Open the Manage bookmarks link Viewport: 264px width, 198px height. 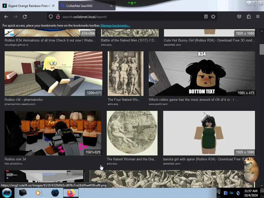[115, 26]
